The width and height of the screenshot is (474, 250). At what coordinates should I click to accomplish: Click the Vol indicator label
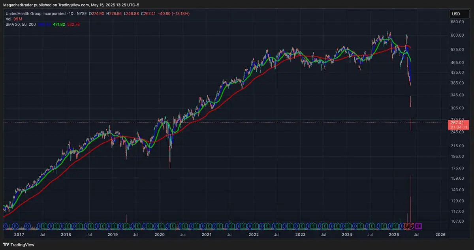pyautogui.click(x=9, y=19)
